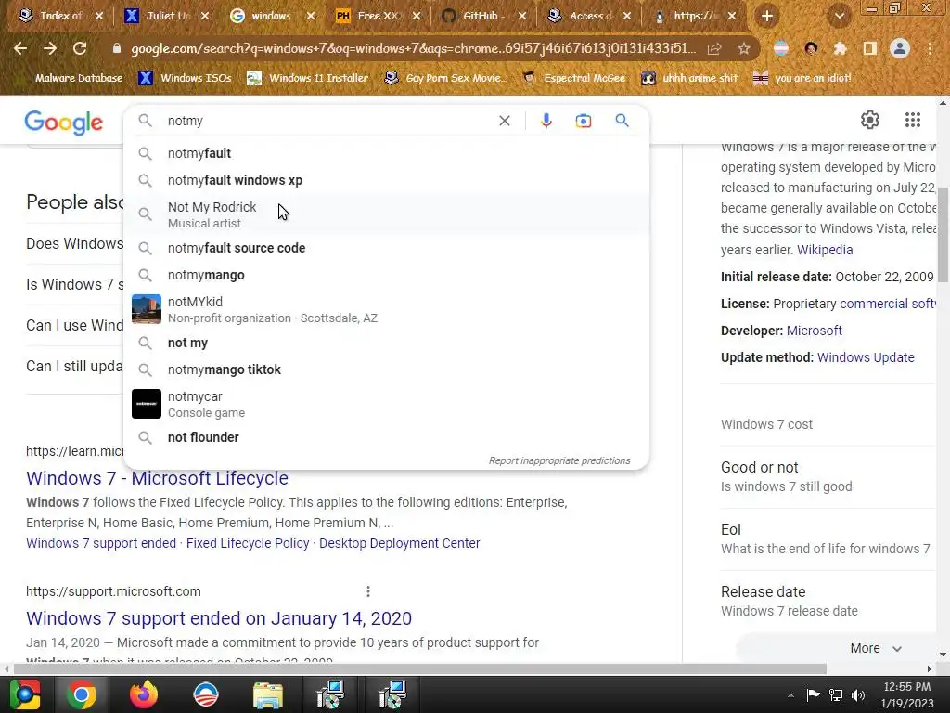
Task: Open Desktop Deployment Center sitelink
Action: (x=399, y=543)
